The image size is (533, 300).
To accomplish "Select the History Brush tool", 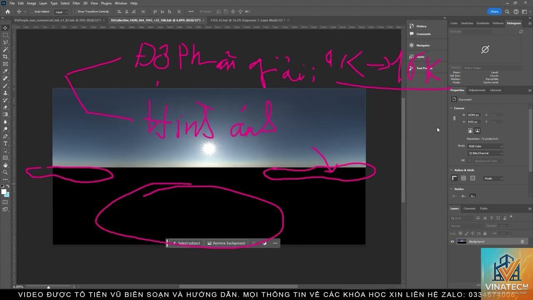I will coord(5,100).
